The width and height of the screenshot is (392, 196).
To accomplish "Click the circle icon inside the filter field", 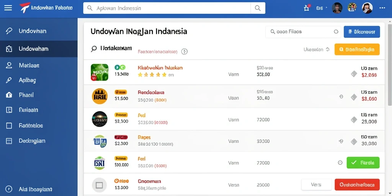I will coord(336,32).
